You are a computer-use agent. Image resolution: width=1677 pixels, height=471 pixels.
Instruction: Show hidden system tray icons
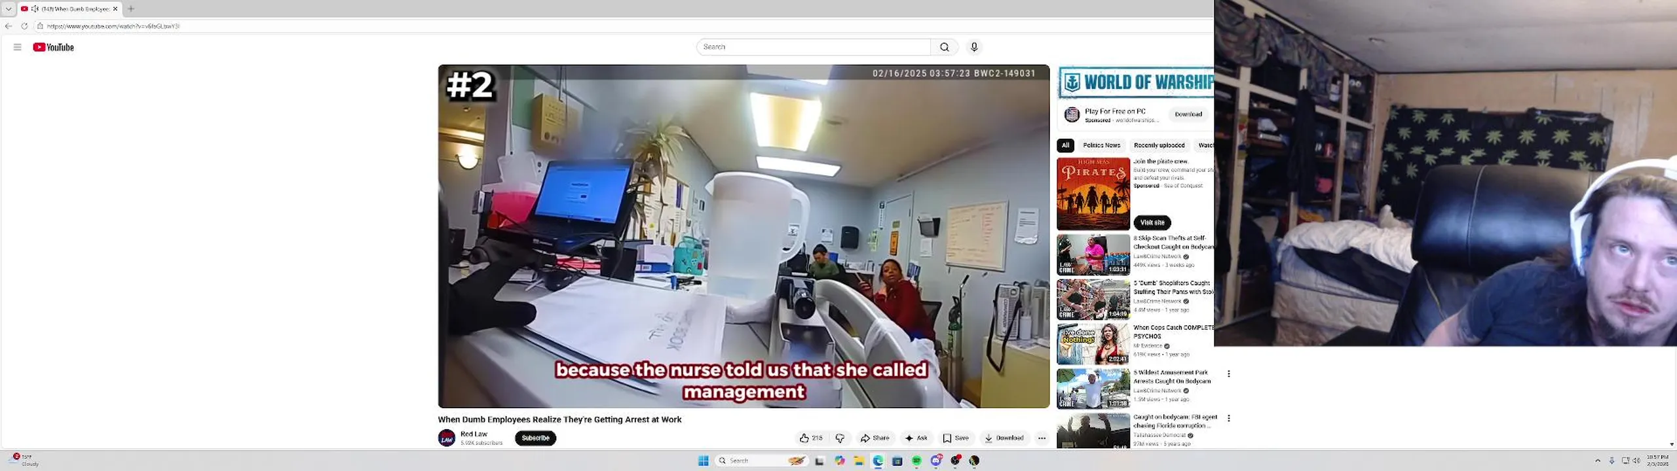pos(1597,461)
